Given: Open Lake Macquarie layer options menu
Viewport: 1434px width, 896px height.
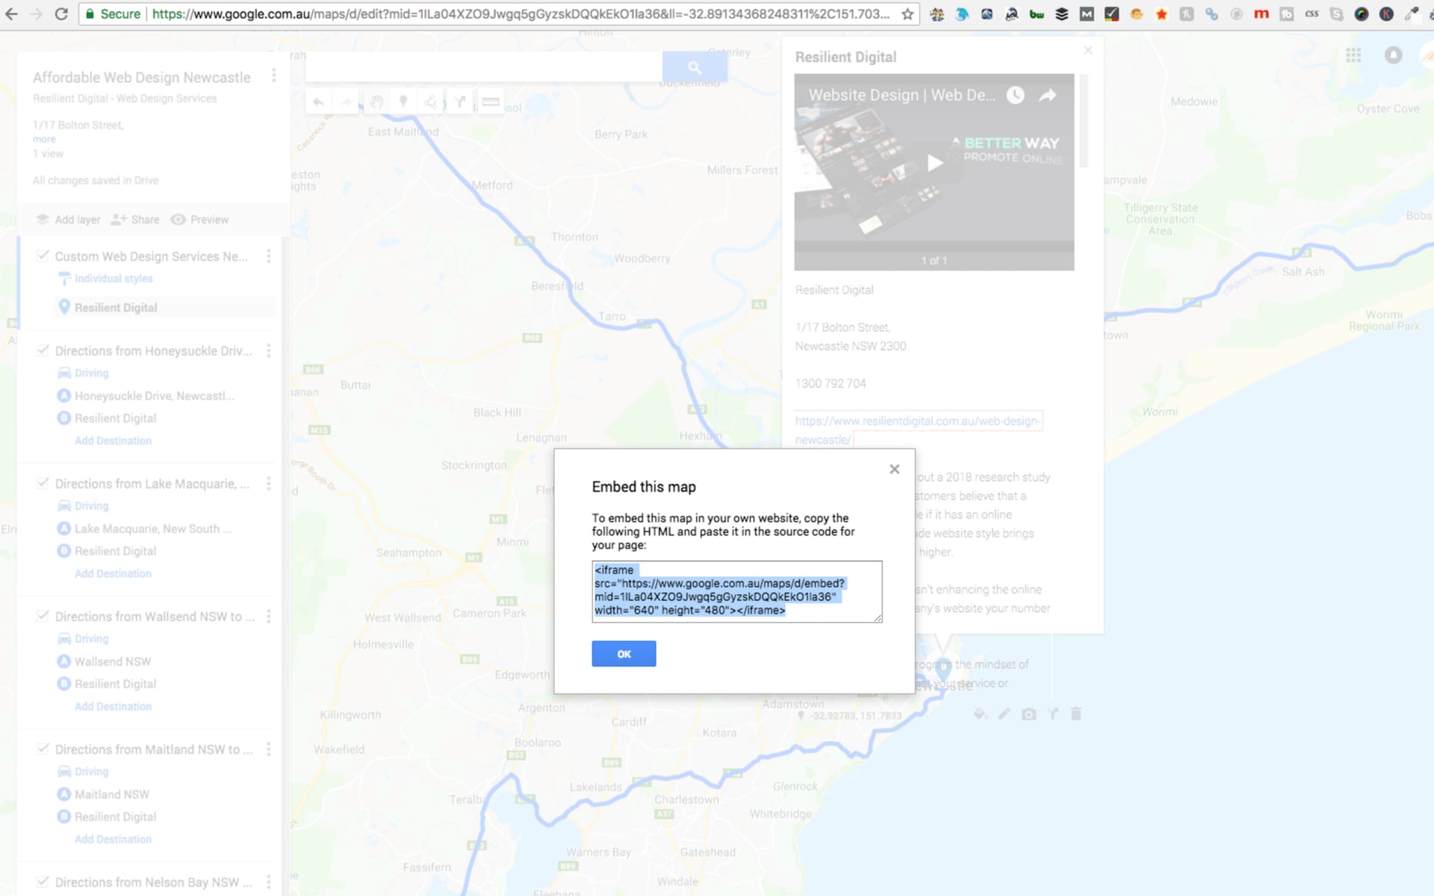Looking at the screenshot, I should point(268,484).
